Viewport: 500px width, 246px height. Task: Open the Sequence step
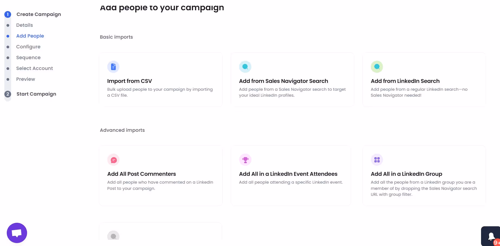tap(28, 57)
